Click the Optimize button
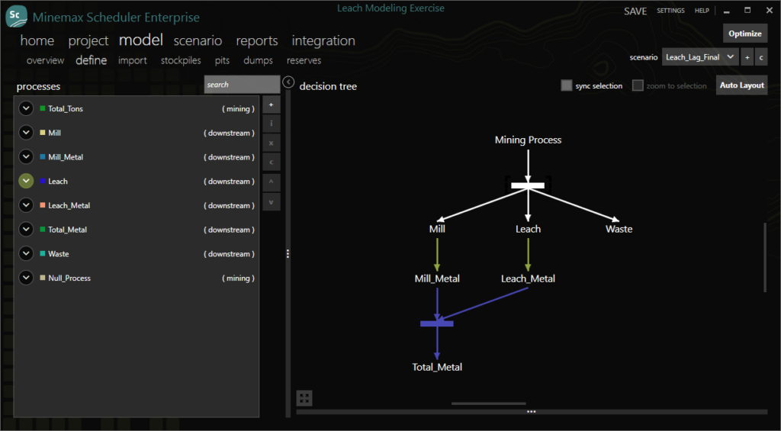The width and height of the screenshot is (781, 431). click(x=744, y=34)
